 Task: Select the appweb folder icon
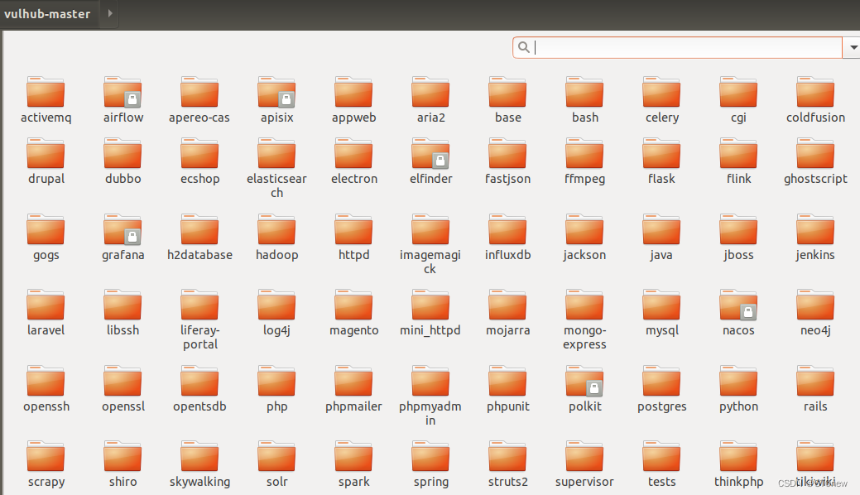click(x=353, y=92)
